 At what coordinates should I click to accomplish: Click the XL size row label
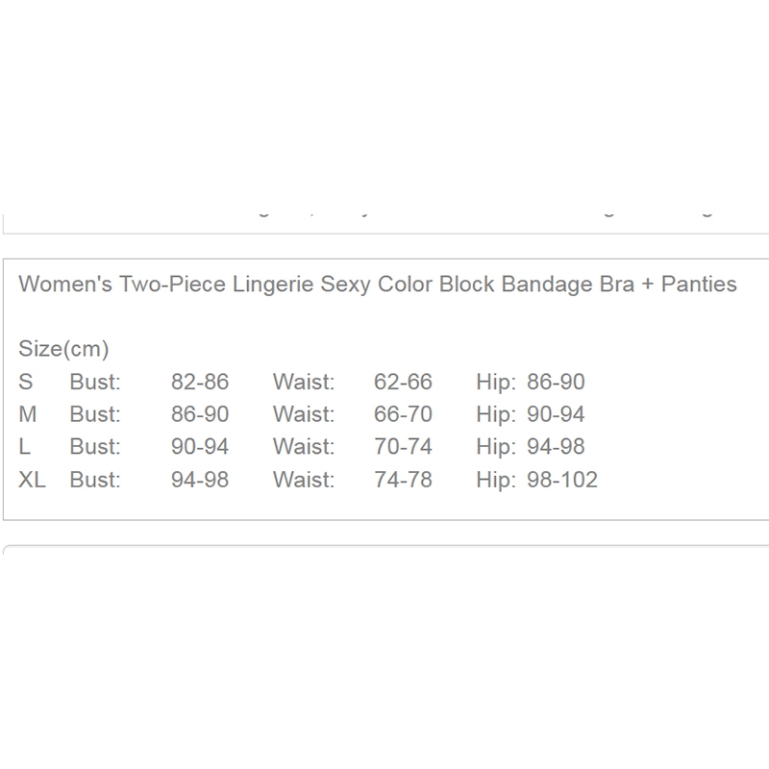click(x=32, y=479)
